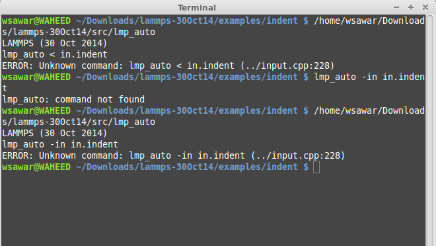The height and width of the screenshot is (246, 436).
Task: Close the Terminal window
Action: point(425,7)
